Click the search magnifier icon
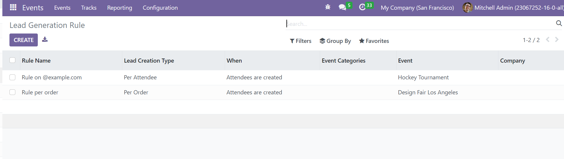 [x=559, y=23]
